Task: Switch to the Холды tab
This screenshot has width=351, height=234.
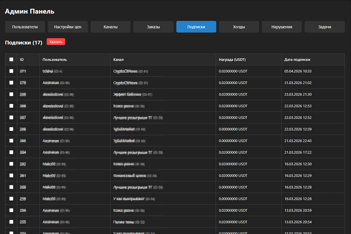Action: (x=239, y=27)
